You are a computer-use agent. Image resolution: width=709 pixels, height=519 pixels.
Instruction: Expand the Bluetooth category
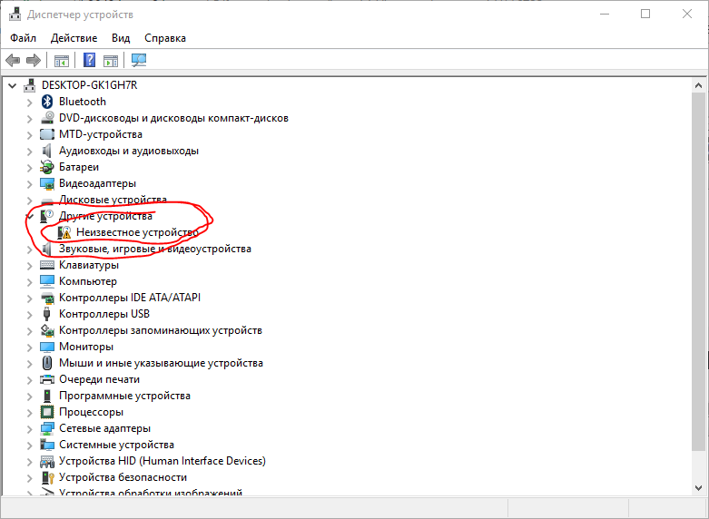click(29, 103)
